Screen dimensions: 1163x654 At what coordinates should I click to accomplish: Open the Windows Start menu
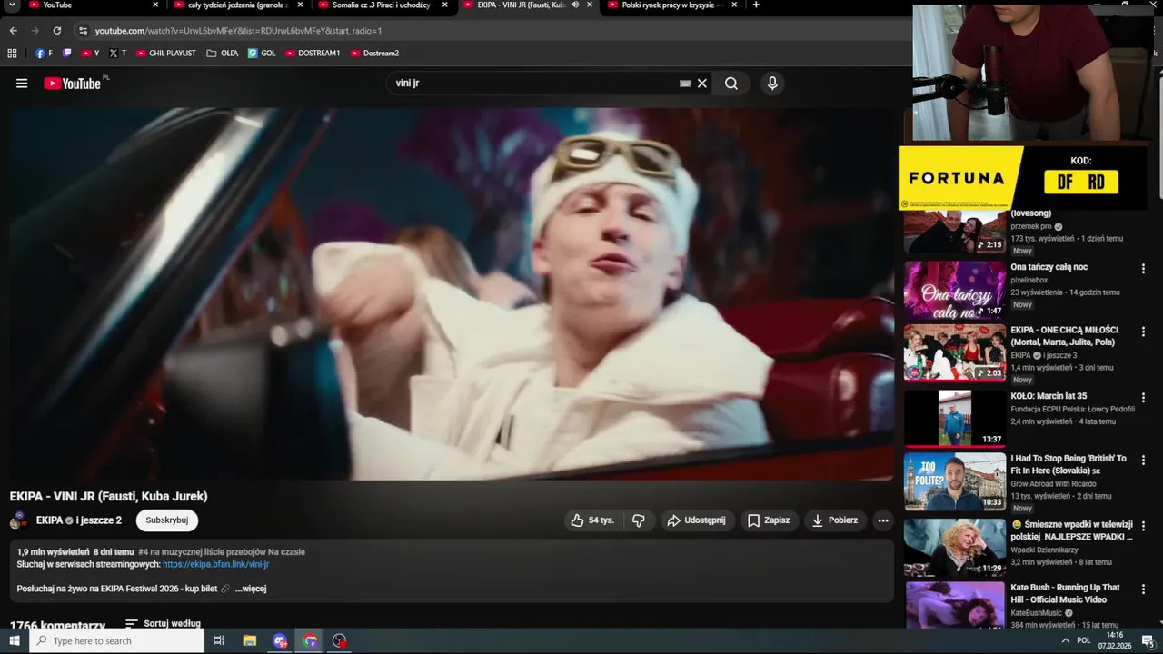click(15, 641)
